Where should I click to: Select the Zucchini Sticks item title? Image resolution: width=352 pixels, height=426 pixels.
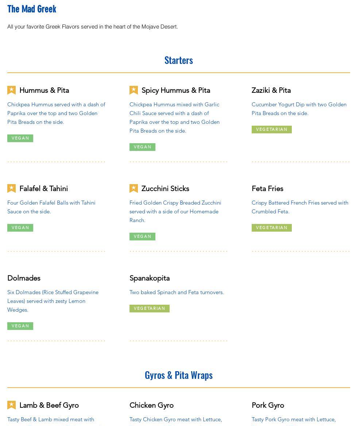[165, 188]
